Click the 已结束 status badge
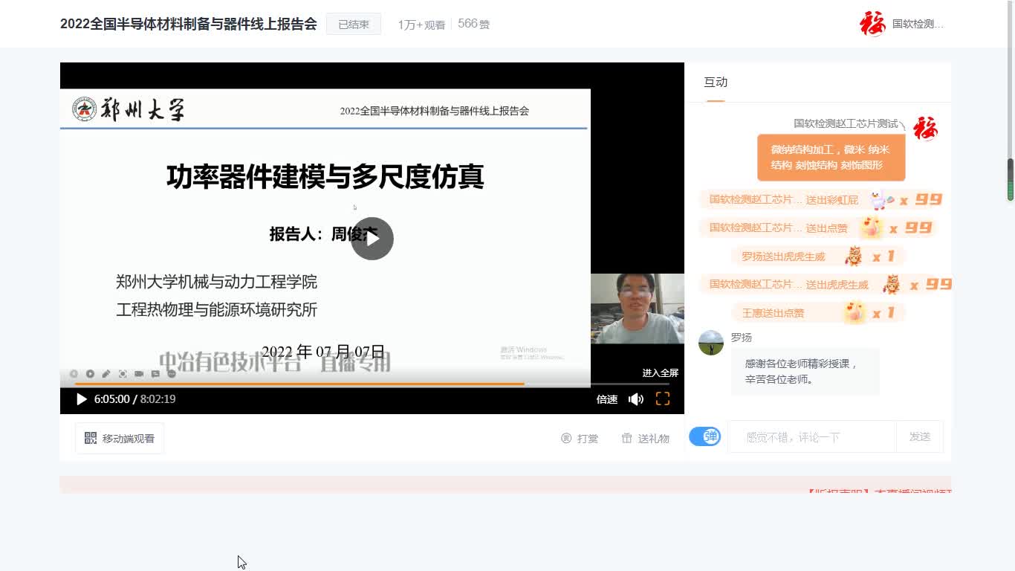The width and height of the screenshot is (1015, 571). coord(353,24)
